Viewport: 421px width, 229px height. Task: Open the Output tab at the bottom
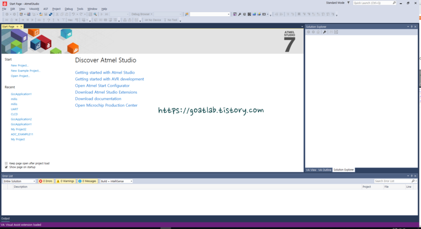click(x=5, y=218)
